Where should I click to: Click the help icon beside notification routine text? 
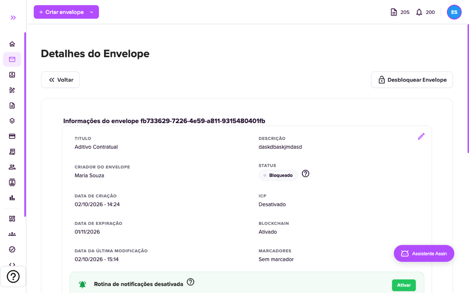[x=191, y=282]
